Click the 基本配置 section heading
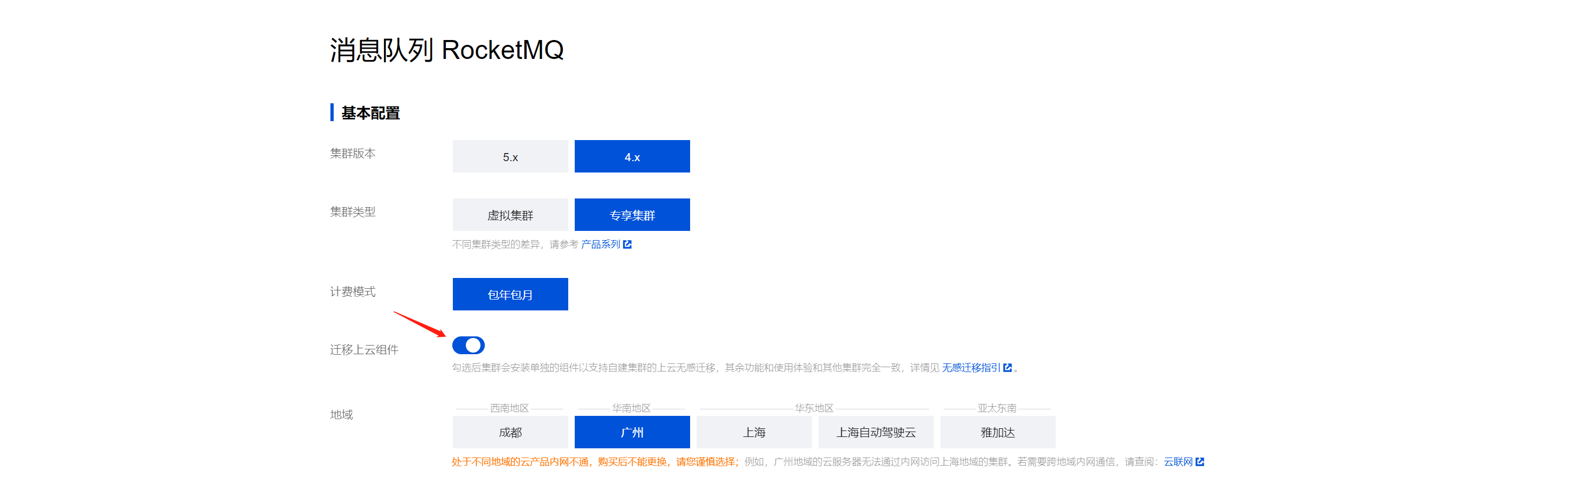Screen dimensions: 1579x484 click(370, 112)
